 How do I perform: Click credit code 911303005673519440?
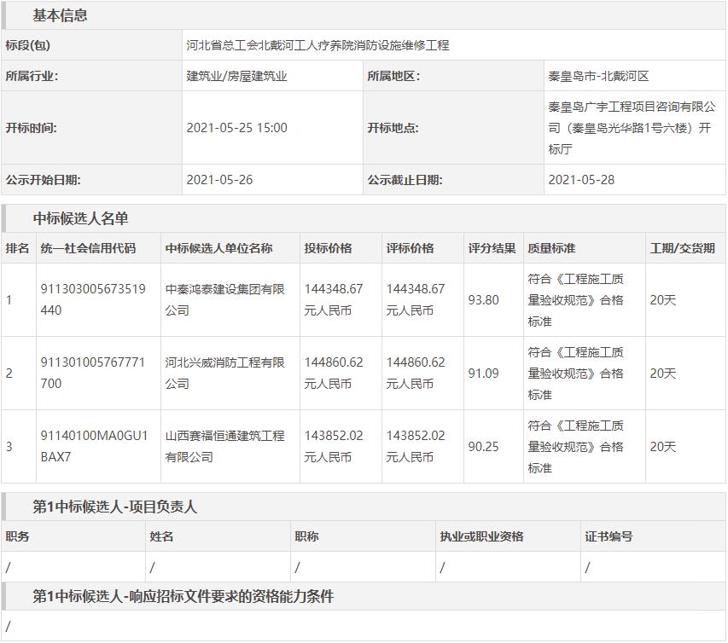click(93, 300)
